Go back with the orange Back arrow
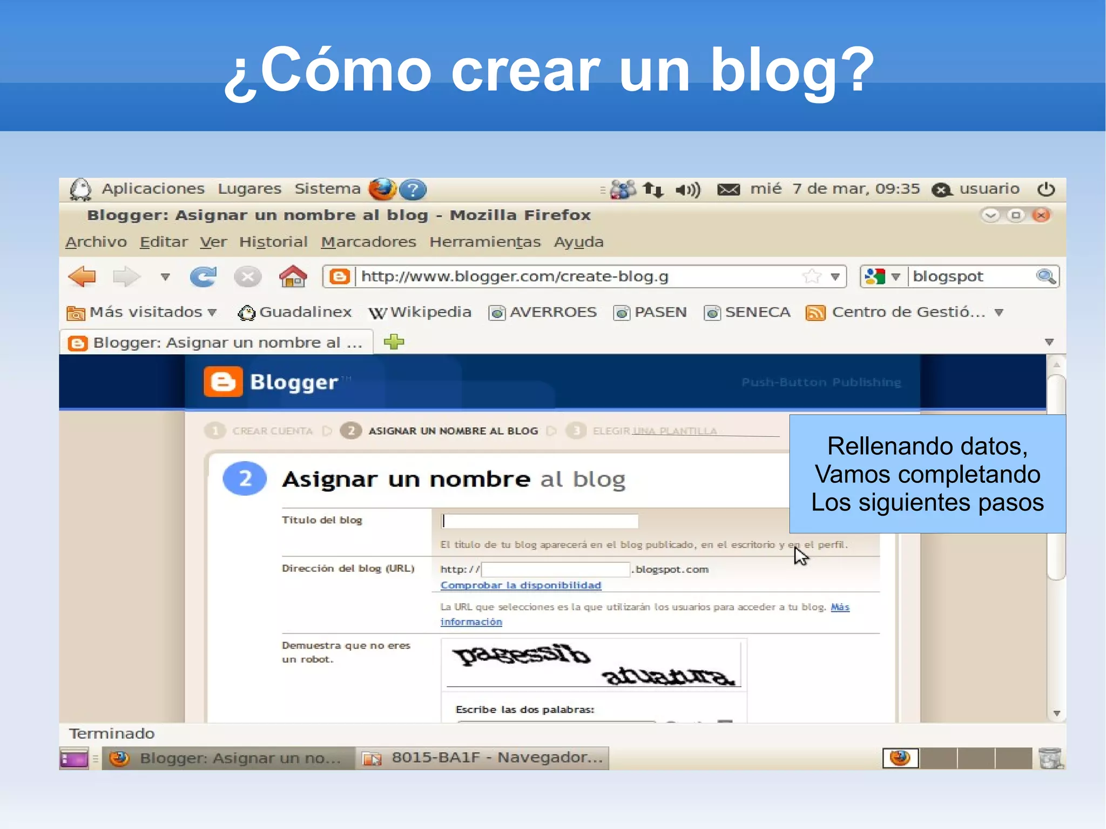The image size is (1106, 829). 82,277
